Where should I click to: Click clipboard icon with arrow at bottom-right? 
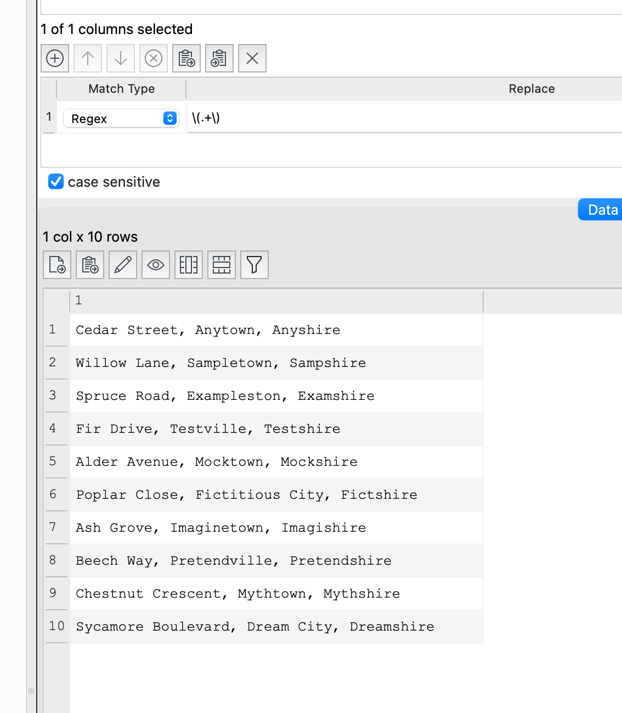click(186, 58)
